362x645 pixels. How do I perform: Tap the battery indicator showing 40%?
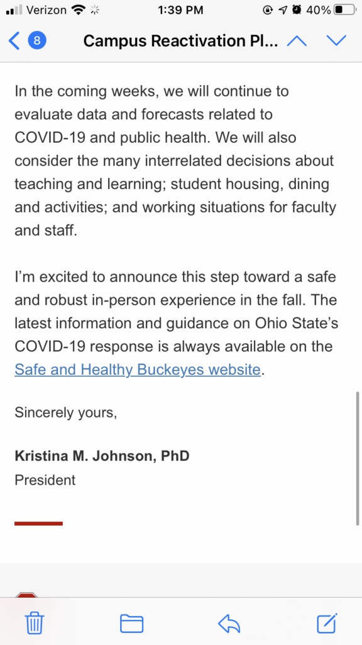coord(329,10)
